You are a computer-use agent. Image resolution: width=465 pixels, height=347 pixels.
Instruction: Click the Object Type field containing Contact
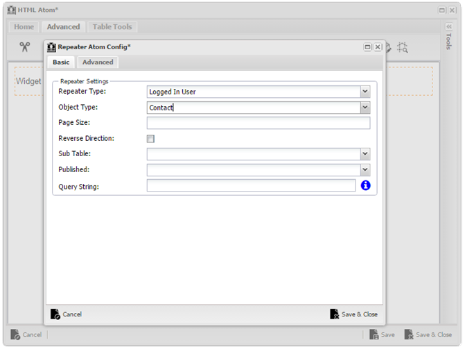(x=254, y=108)
